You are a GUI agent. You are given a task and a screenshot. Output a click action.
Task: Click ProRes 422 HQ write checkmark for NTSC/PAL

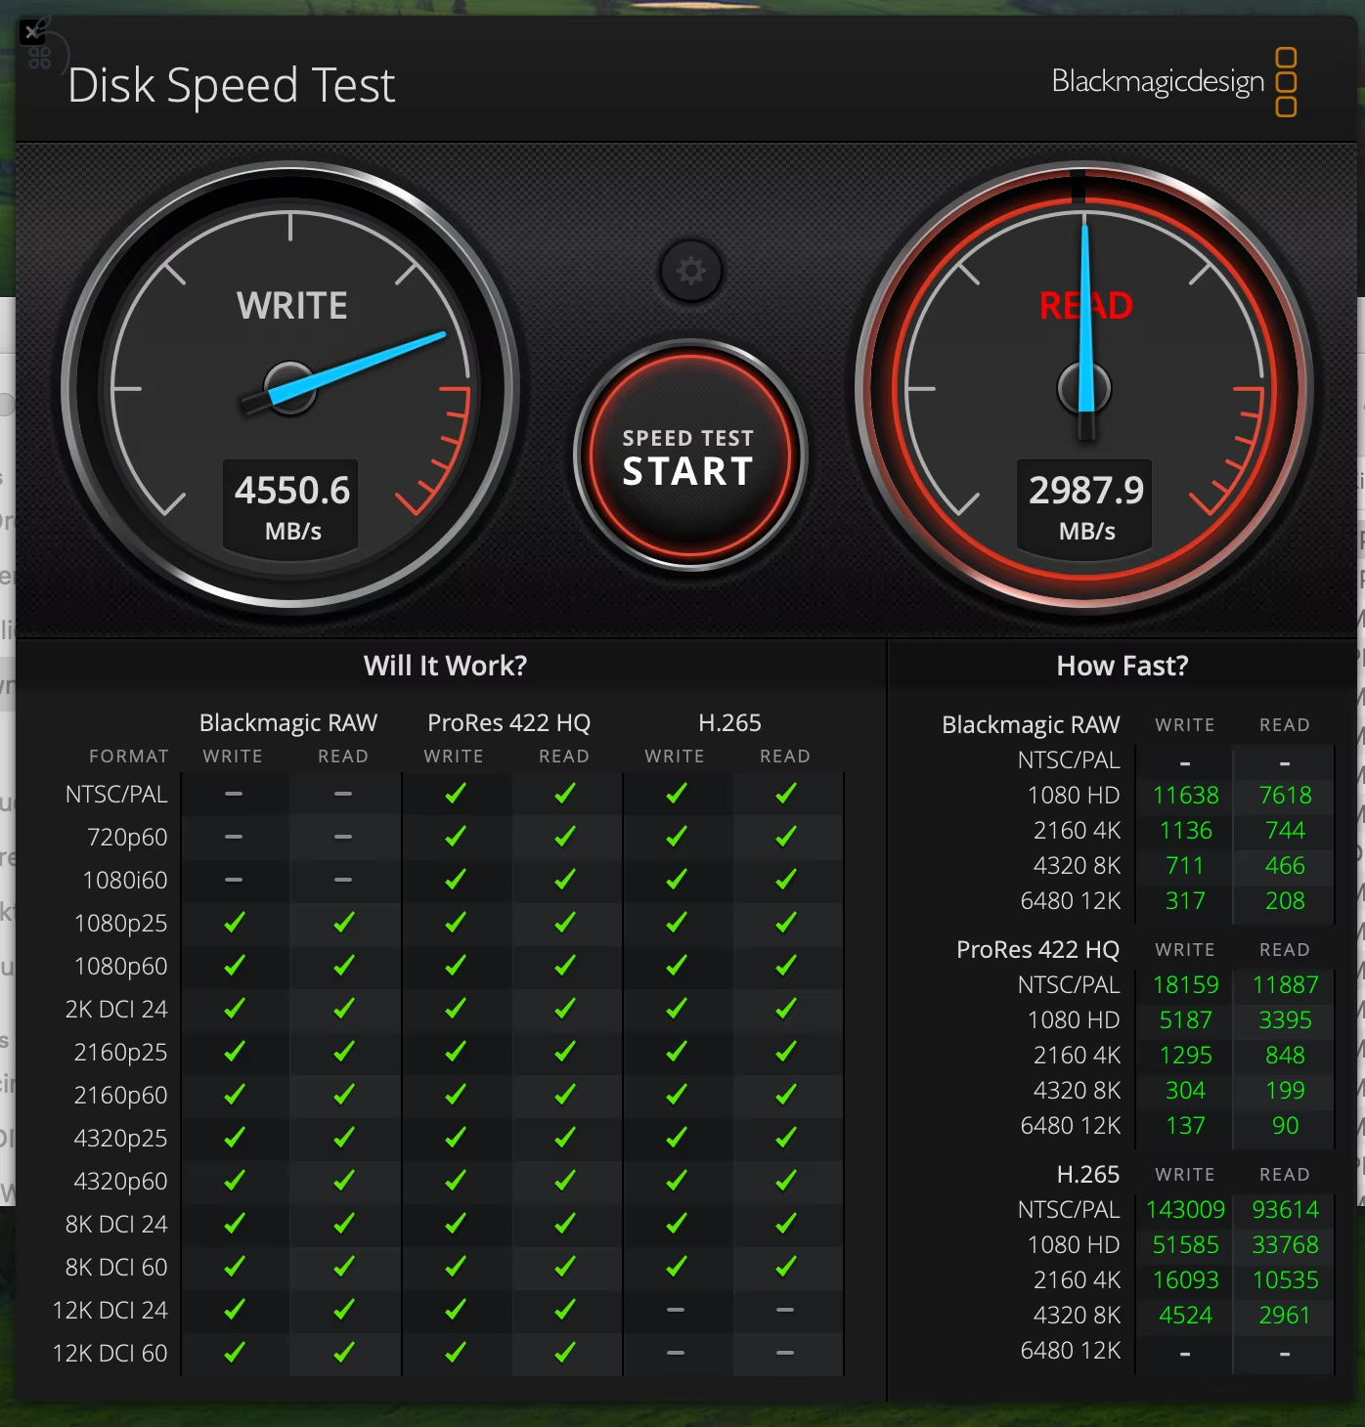click(x=455, y=794)
